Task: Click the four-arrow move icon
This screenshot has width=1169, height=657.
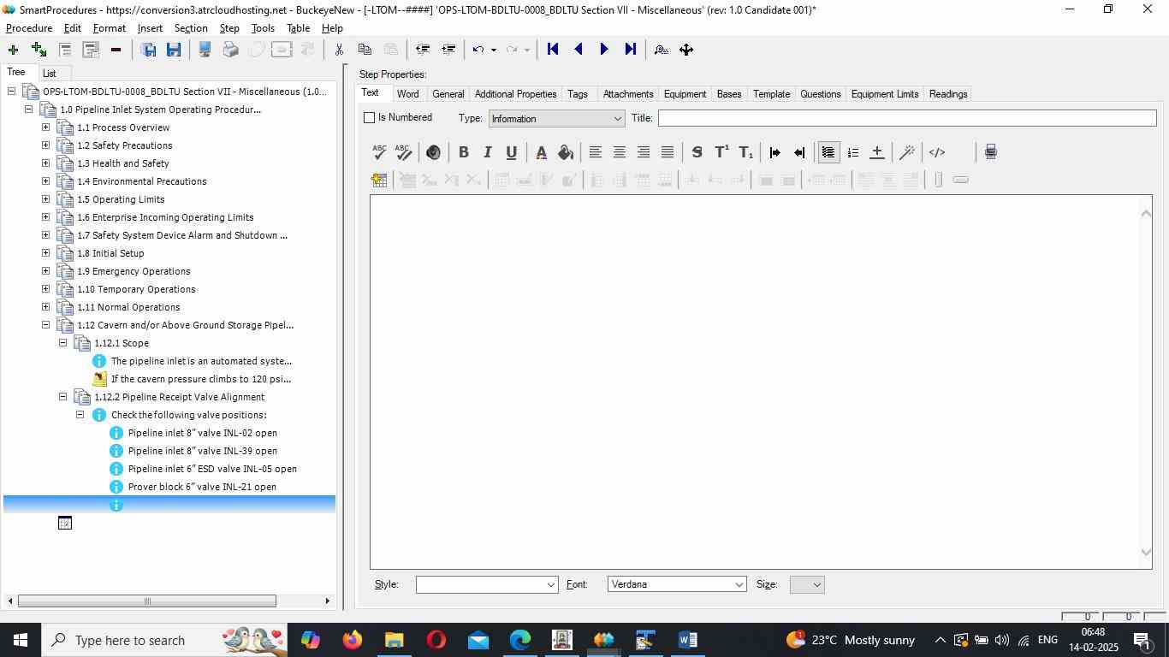Action: (686, 50)
